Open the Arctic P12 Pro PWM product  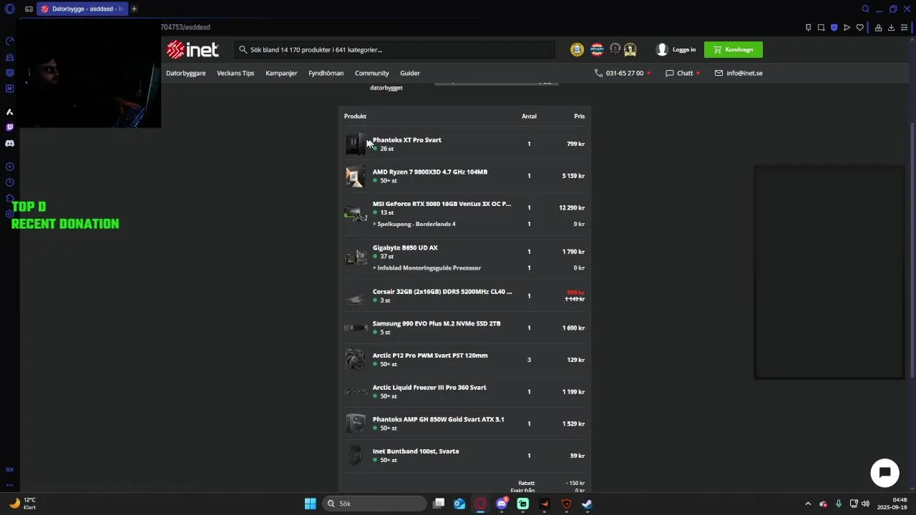(430, 355)
